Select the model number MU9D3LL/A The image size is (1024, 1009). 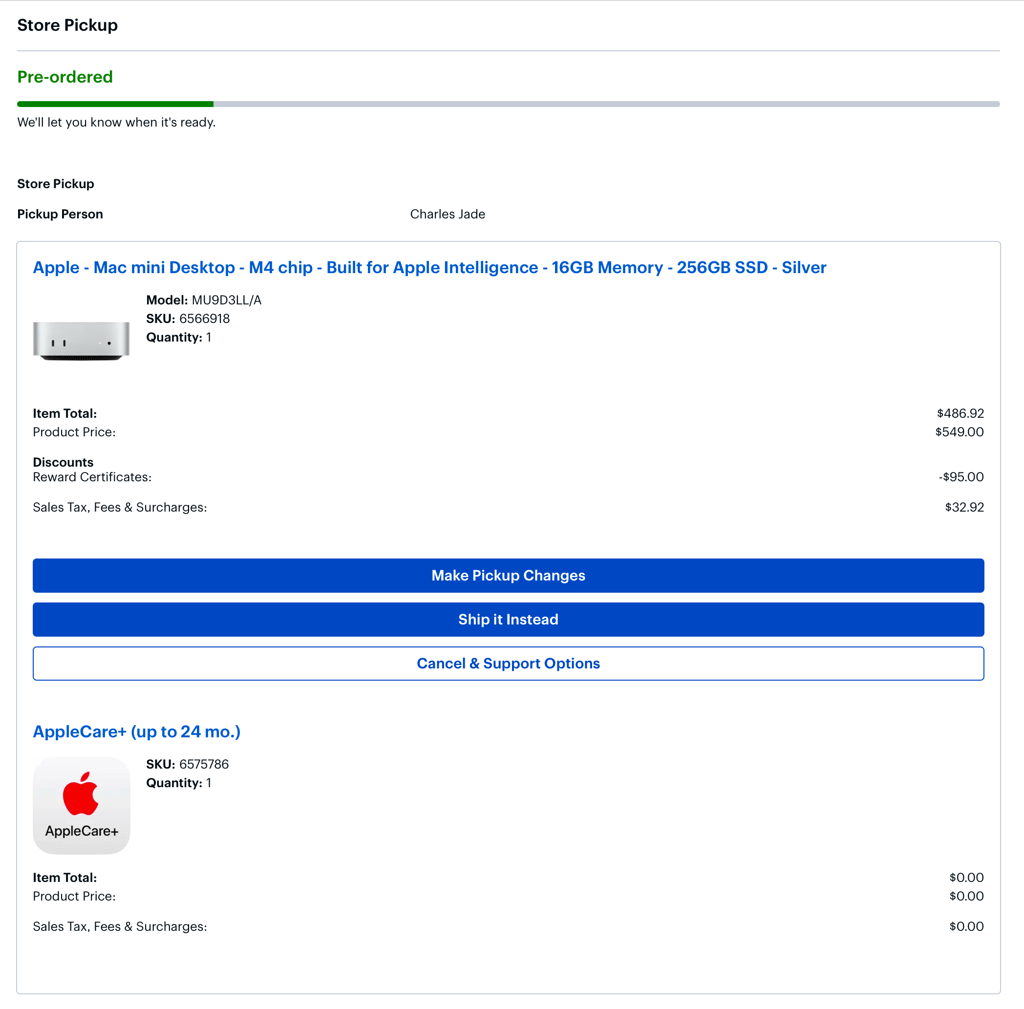(226, 300)
